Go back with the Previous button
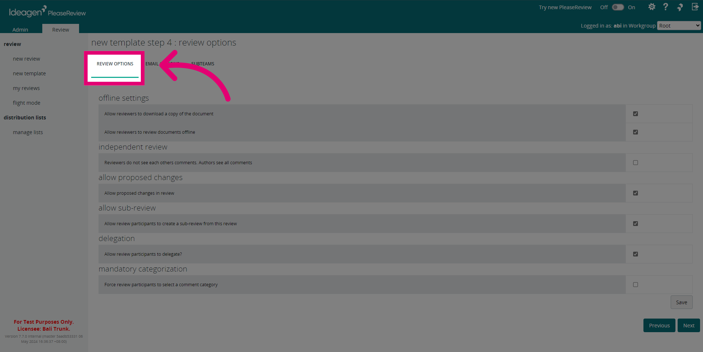Viewport: 703px width, 352px height. pos(659,326)
